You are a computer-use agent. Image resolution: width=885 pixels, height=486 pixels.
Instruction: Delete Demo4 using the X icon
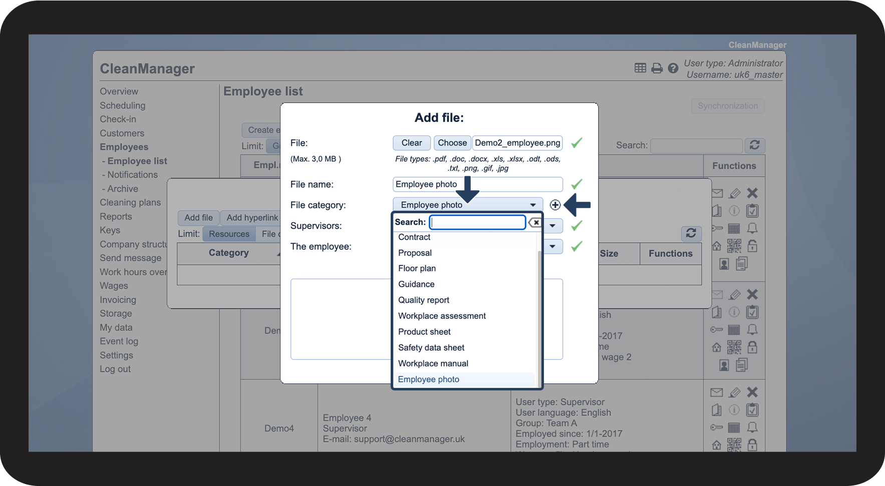point(752,392)
